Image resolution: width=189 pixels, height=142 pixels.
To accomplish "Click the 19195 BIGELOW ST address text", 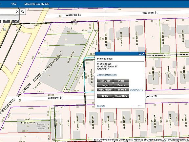I will pos(107,66).
